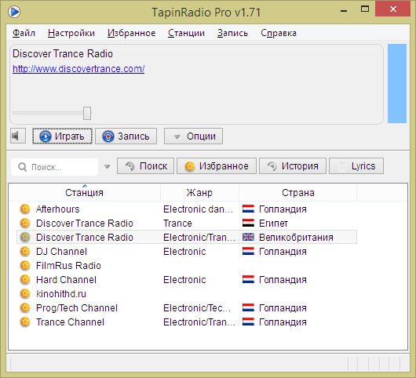This screenshot has height=378, width=416.
Task: Select the kinohithd.ru station name
Action: tap(61, 294)
